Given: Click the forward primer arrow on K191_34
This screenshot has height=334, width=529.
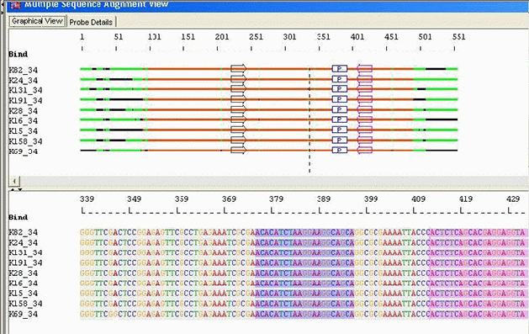Looking at the screenshot, I should coord(239,99).
